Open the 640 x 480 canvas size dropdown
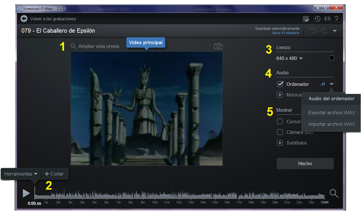Screen dimensions: 363x212 290,58
